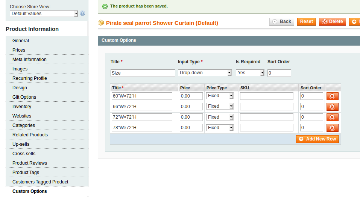This screenshot has width=360, height=197.
Task: Open the Input Type drop-down selector
Action: click(205, 73)
